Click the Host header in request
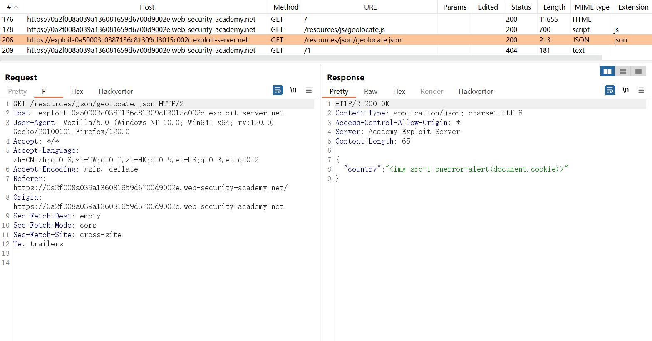 pyautogui.click(x=148, y=113)
